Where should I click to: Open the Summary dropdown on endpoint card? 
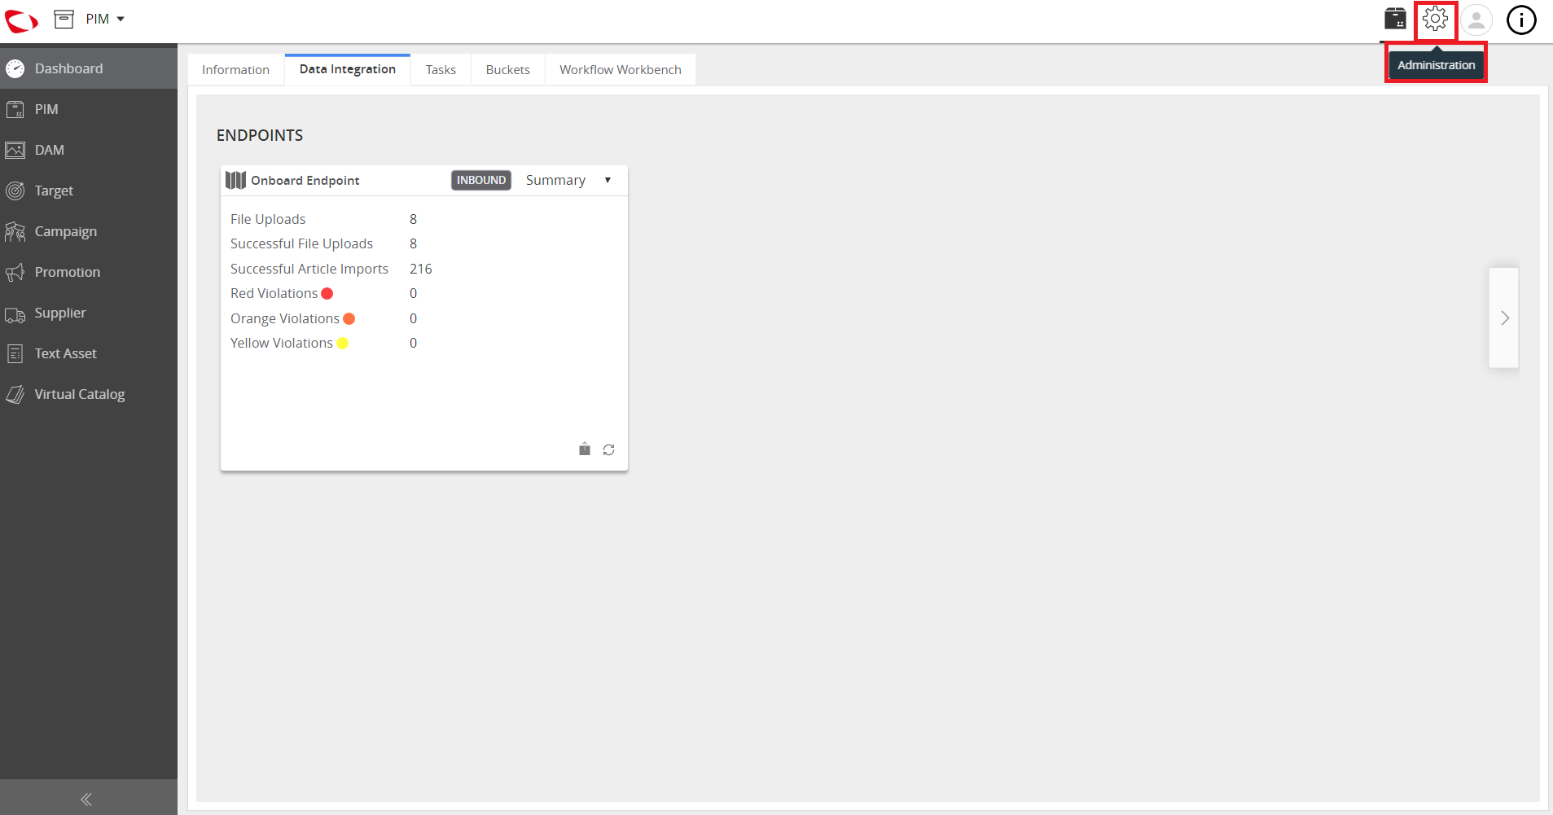(x=568, y=180)
